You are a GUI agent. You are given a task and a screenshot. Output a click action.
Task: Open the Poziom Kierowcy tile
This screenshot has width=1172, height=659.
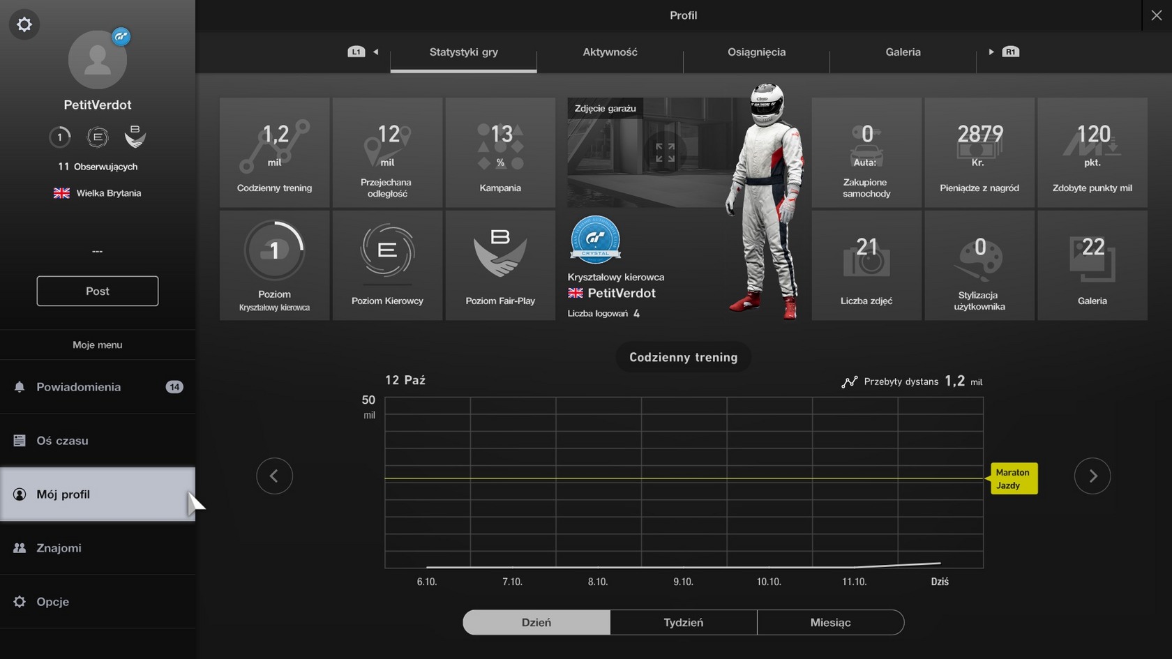click(387, 265)
